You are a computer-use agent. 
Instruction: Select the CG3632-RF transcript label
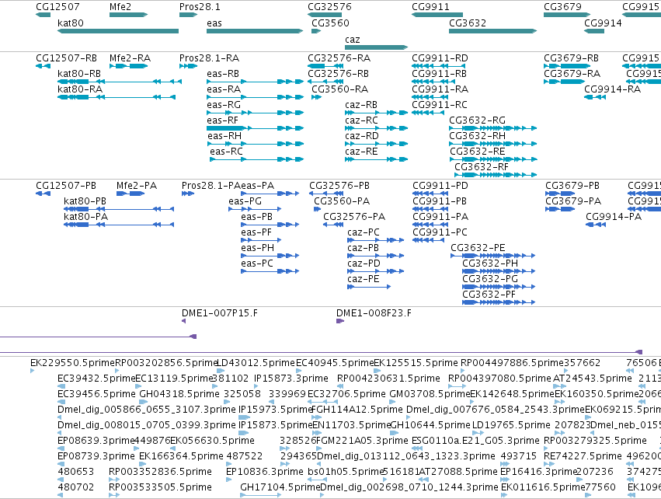point(482,167)
